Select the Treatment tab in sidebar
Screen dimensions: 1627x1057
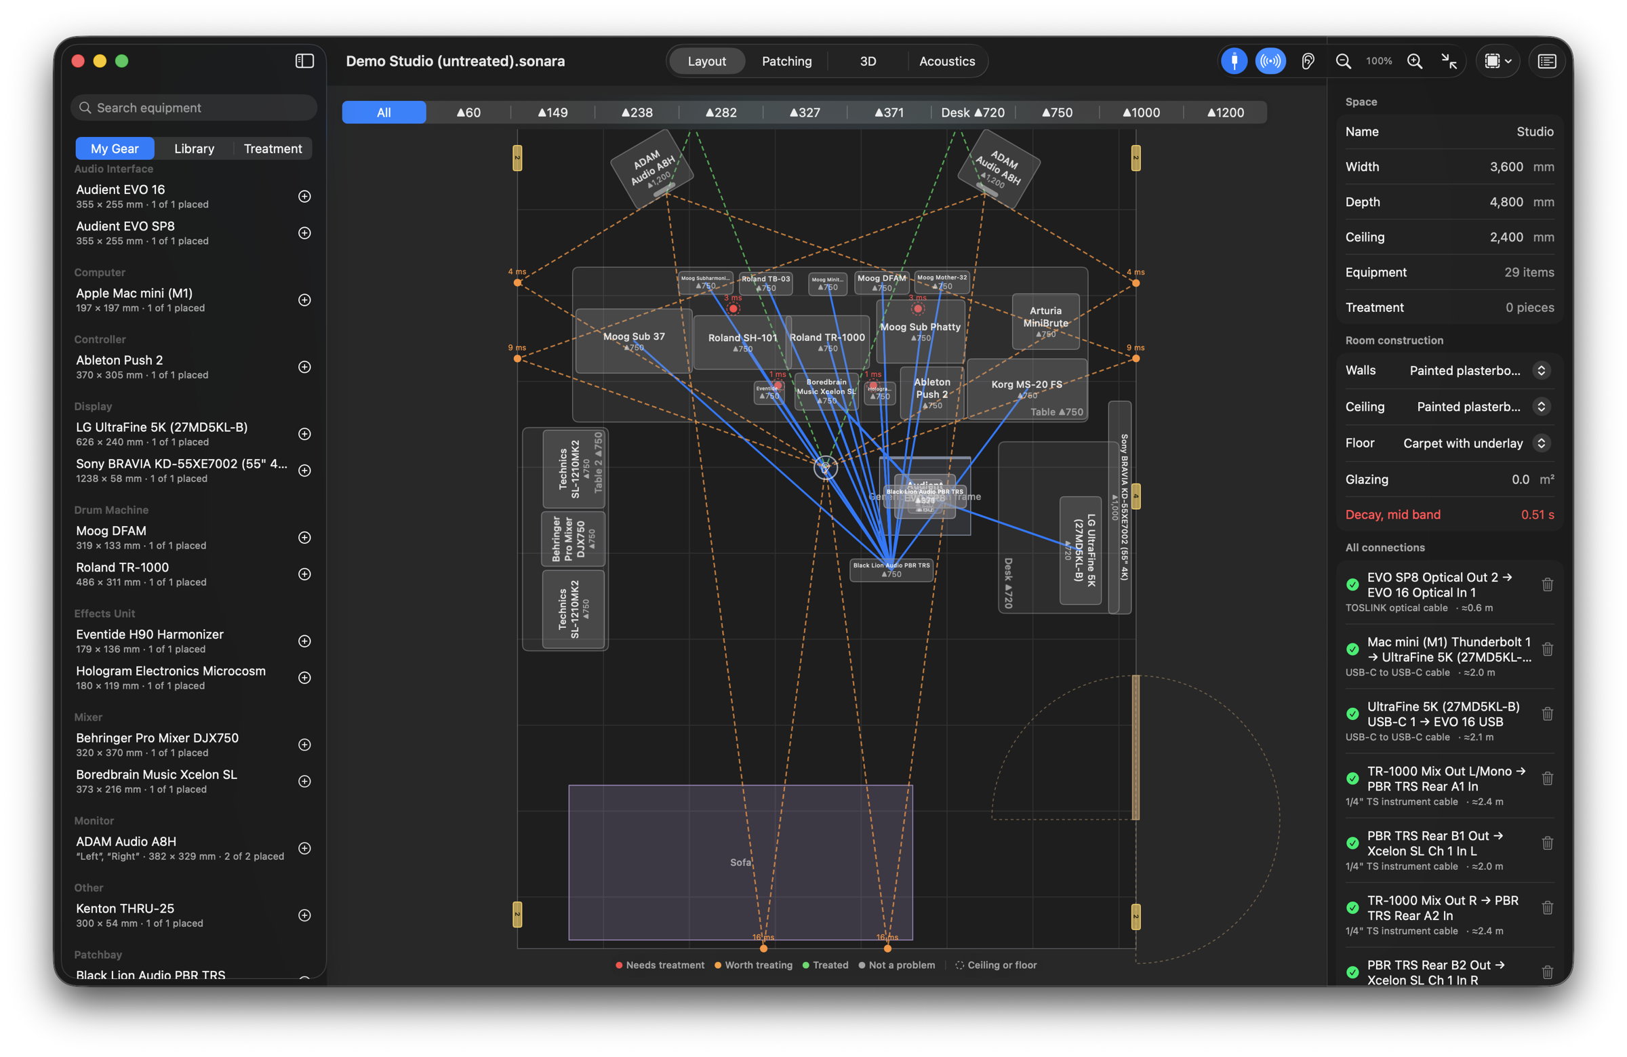(273, 149)
